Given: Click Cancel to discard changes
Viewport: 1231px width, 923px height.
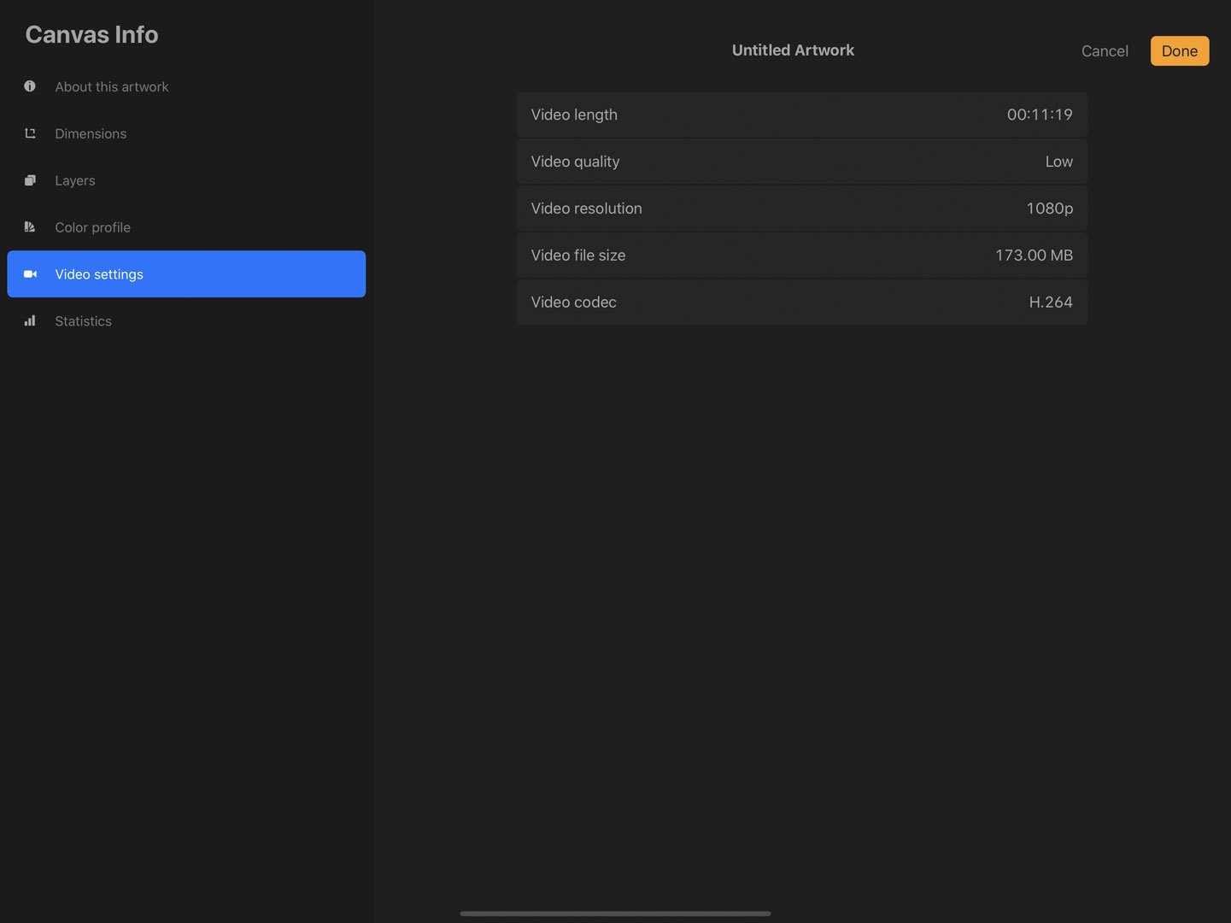Looking at the screenshot, I should pyautogui.click(x=1105, y=50).
